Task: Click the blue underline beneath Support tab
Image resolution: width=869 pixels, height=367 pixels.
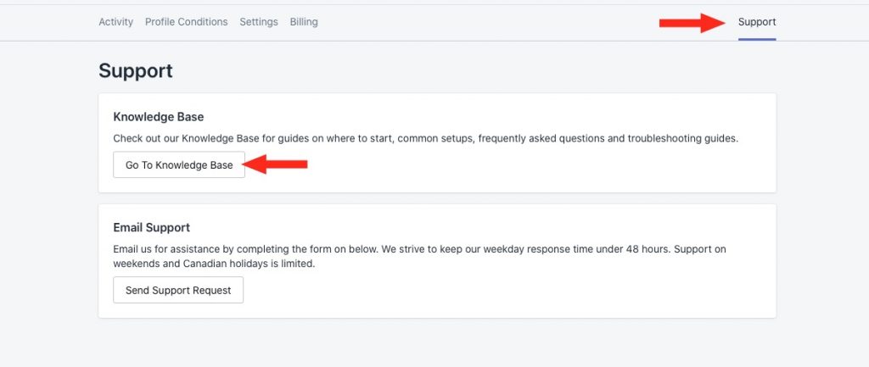Action: click(x=757, y=39)
